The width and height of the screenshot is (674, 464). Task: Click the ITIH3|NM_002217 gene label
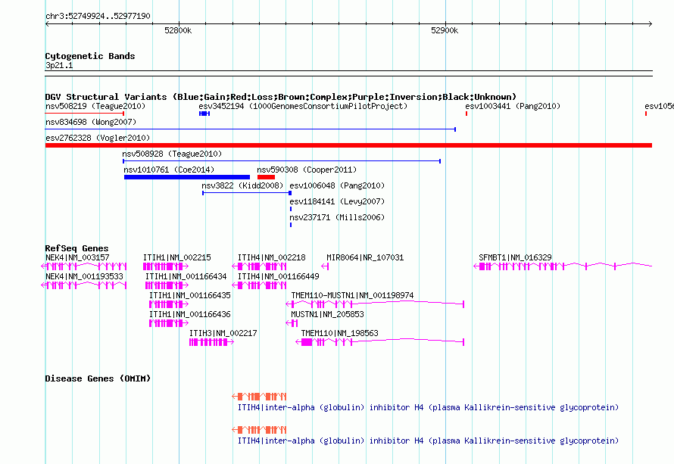pos(223,333)
